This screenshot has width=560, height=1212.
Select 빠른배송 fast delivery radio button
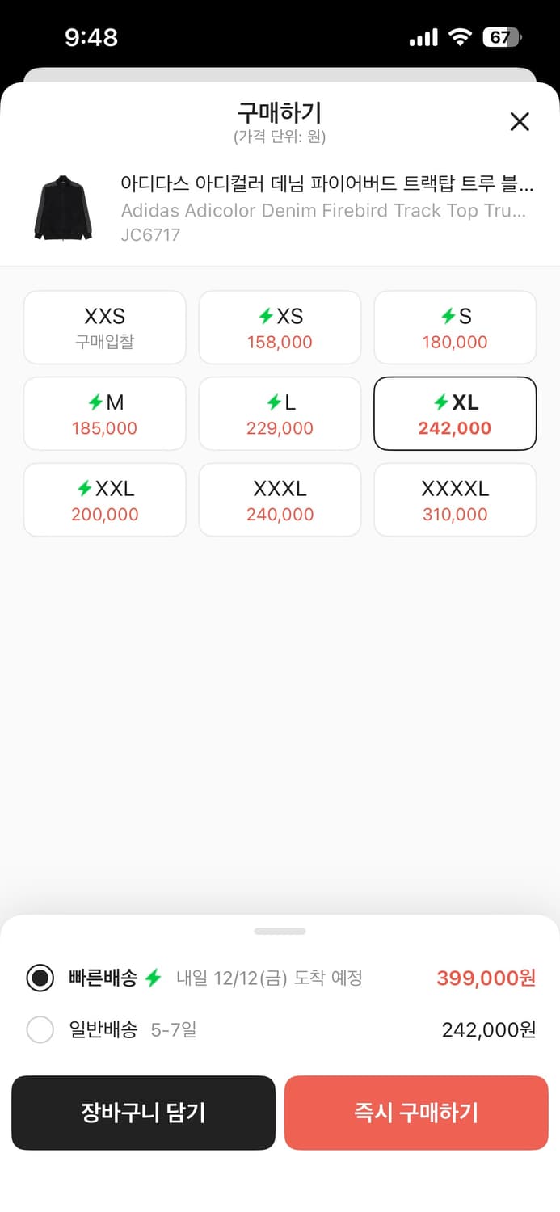[40, 978]
